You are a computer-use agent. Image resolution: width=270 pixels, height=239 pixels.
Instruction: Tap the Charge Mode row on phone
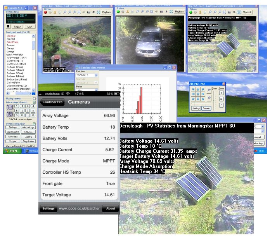[x=79, y=161]
